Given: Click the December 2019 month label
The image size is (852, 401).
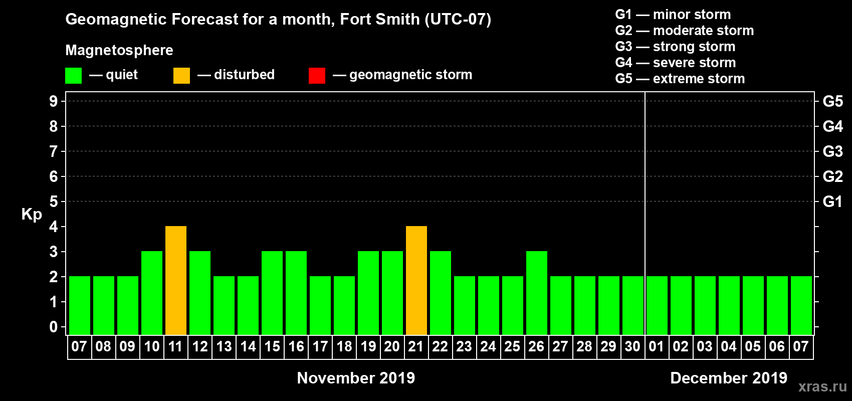Looking at the screenshot, I should coord(729,378).
